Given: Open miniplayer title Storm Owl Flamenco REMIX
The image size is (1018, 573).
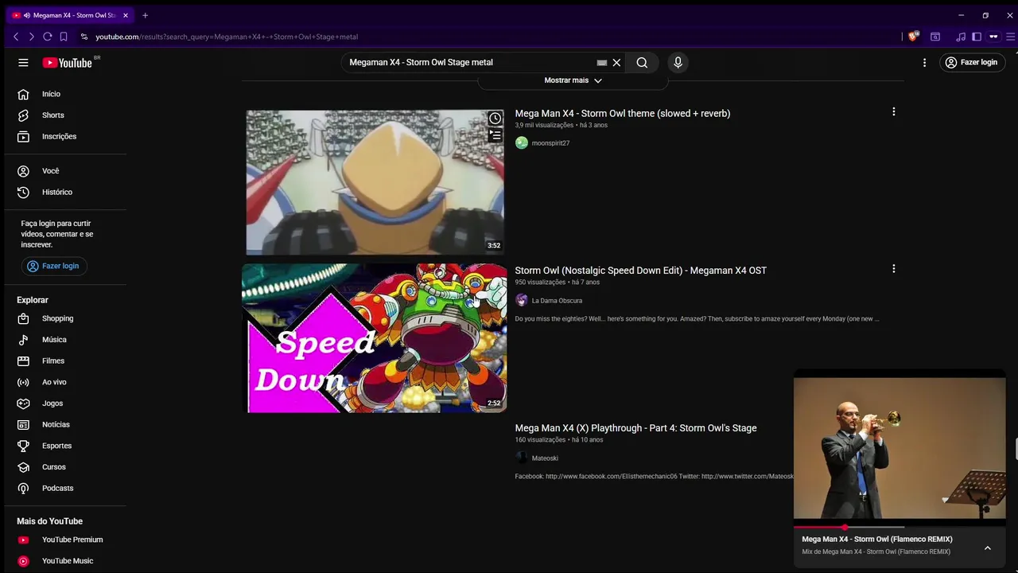Looking at the screenshot, I should tap(877, 540).
